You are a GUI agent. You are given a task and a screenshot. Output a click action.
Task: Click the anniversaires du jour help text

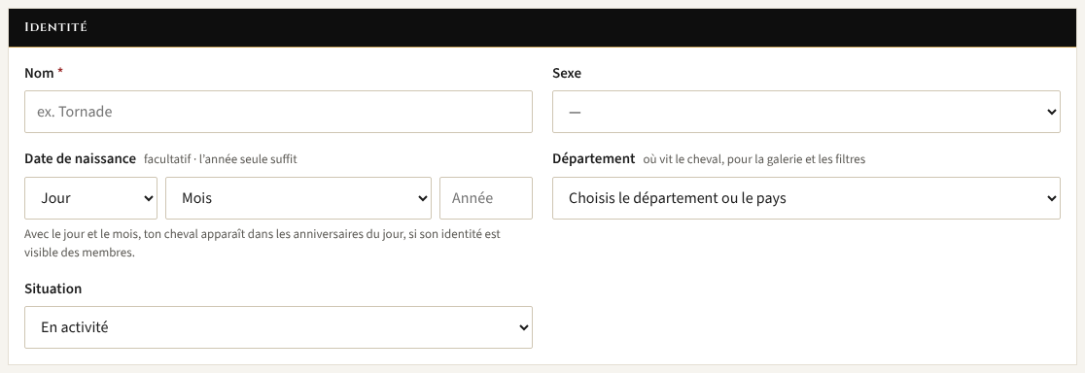pos(262,243)
